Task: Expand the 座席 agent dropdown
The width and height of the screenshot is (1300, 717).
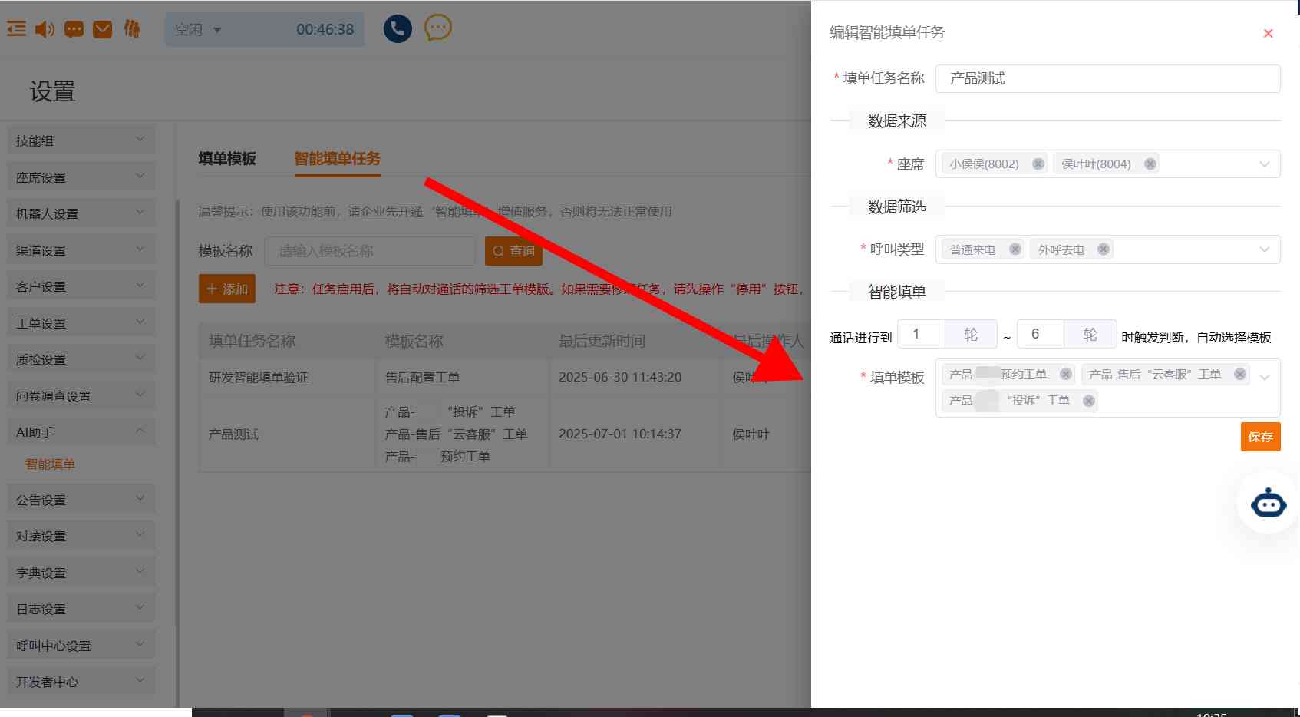Action: (1264, 164)
